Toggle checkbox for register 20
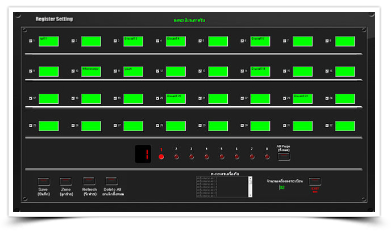Image resolution: width=391 pixels, height=234 pixels. [x=158, y=98]
